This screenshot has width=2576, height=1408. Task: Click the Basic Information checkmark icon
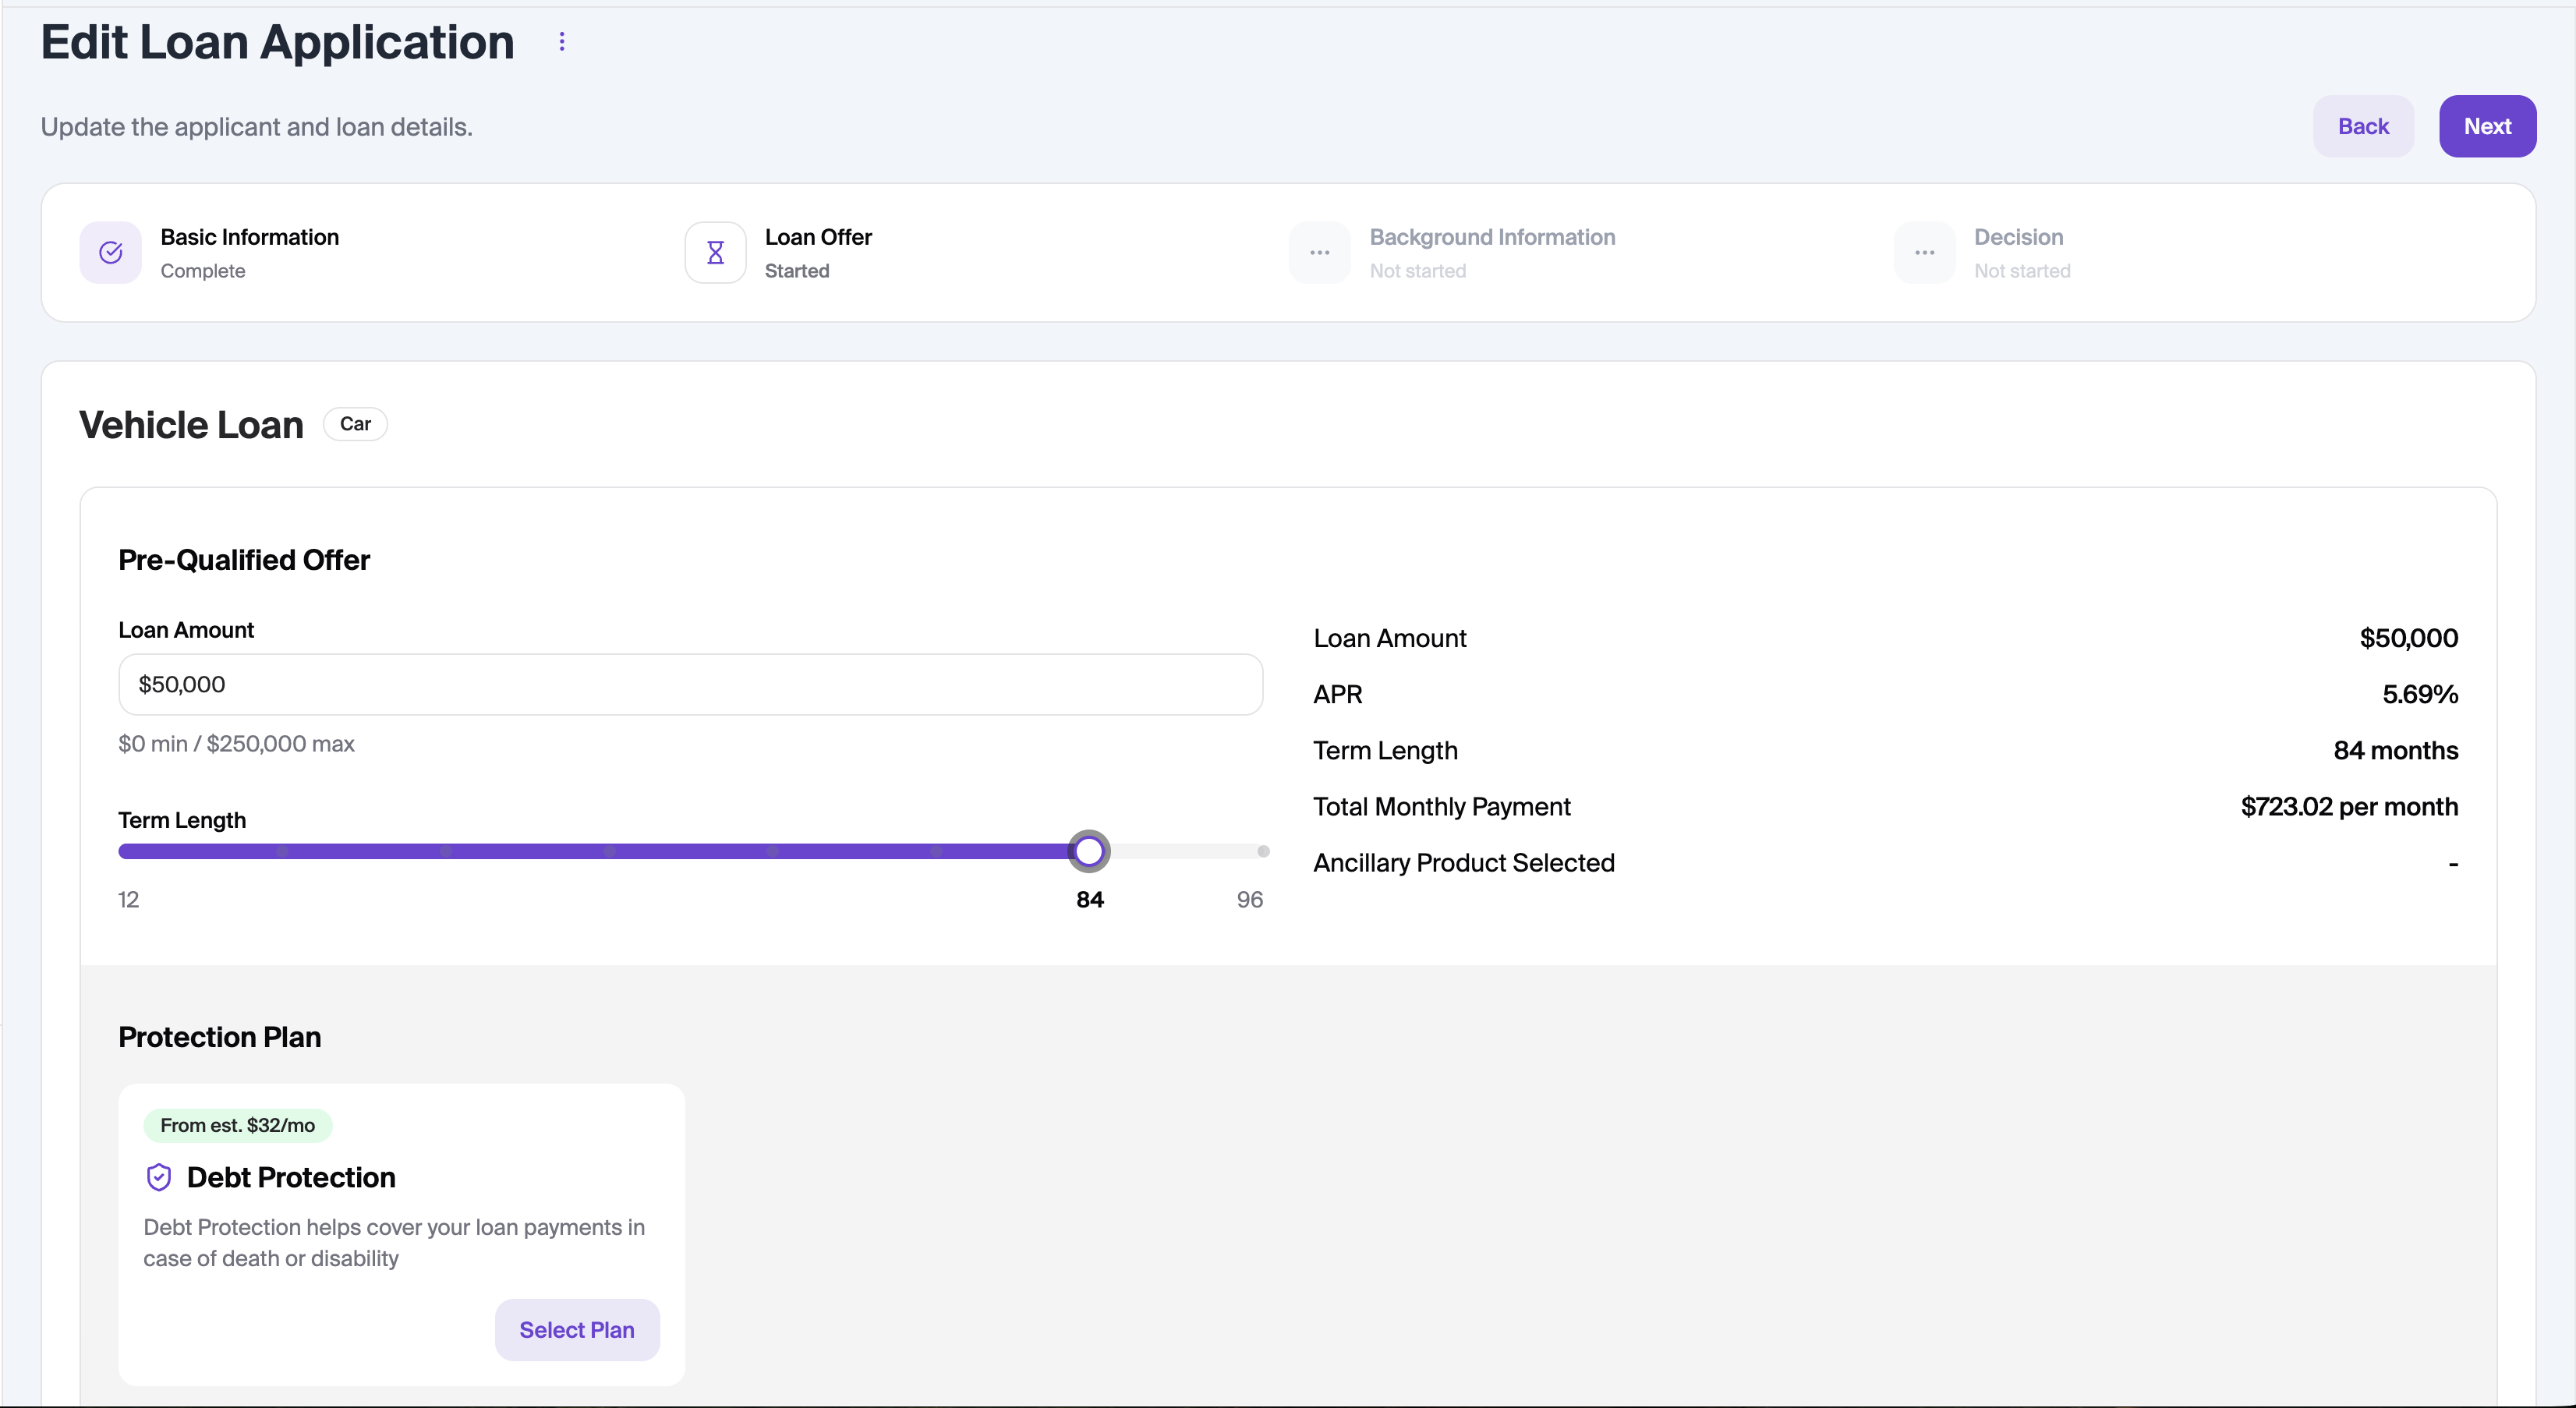(x=111, y=253)
